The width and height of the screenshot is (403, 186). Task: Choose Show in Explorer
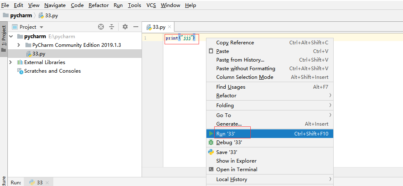click(270, 161)
